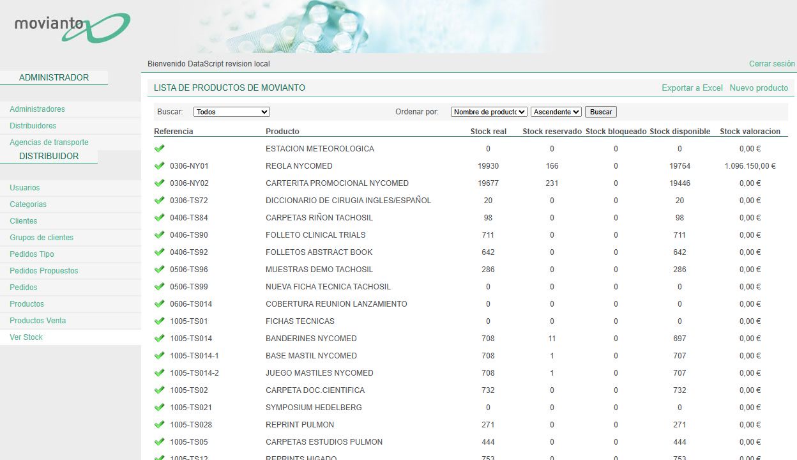Open Usuarios in sidebar
The width and height of the screenshot is (797, 460).
[25, 188]
